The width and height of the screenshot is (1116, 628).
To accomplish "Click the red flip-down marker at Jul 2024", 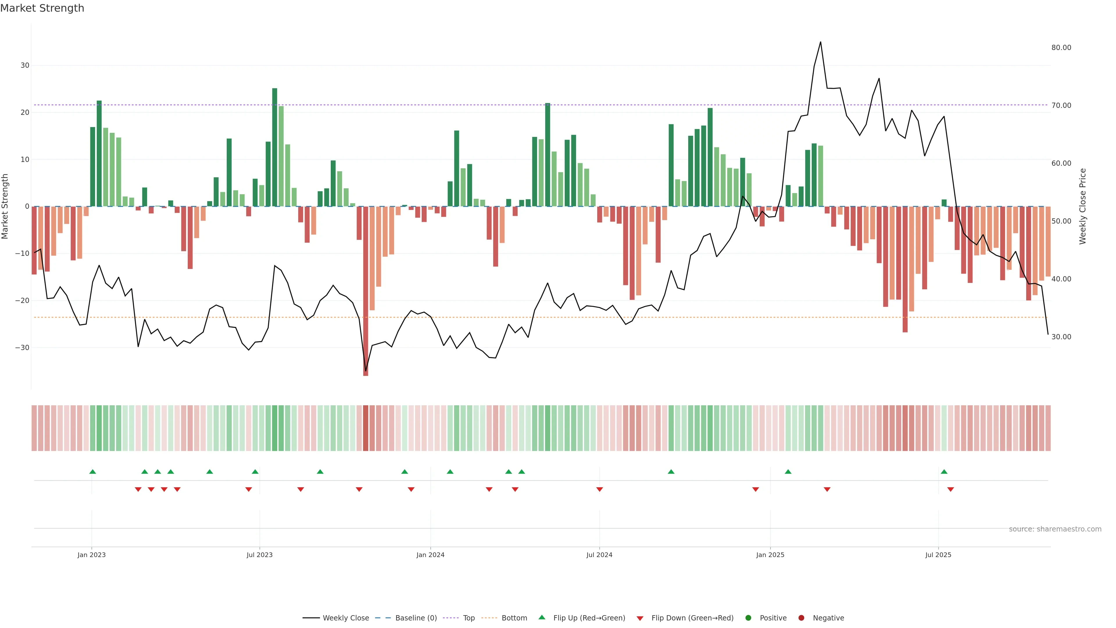I will click(600, 489).
